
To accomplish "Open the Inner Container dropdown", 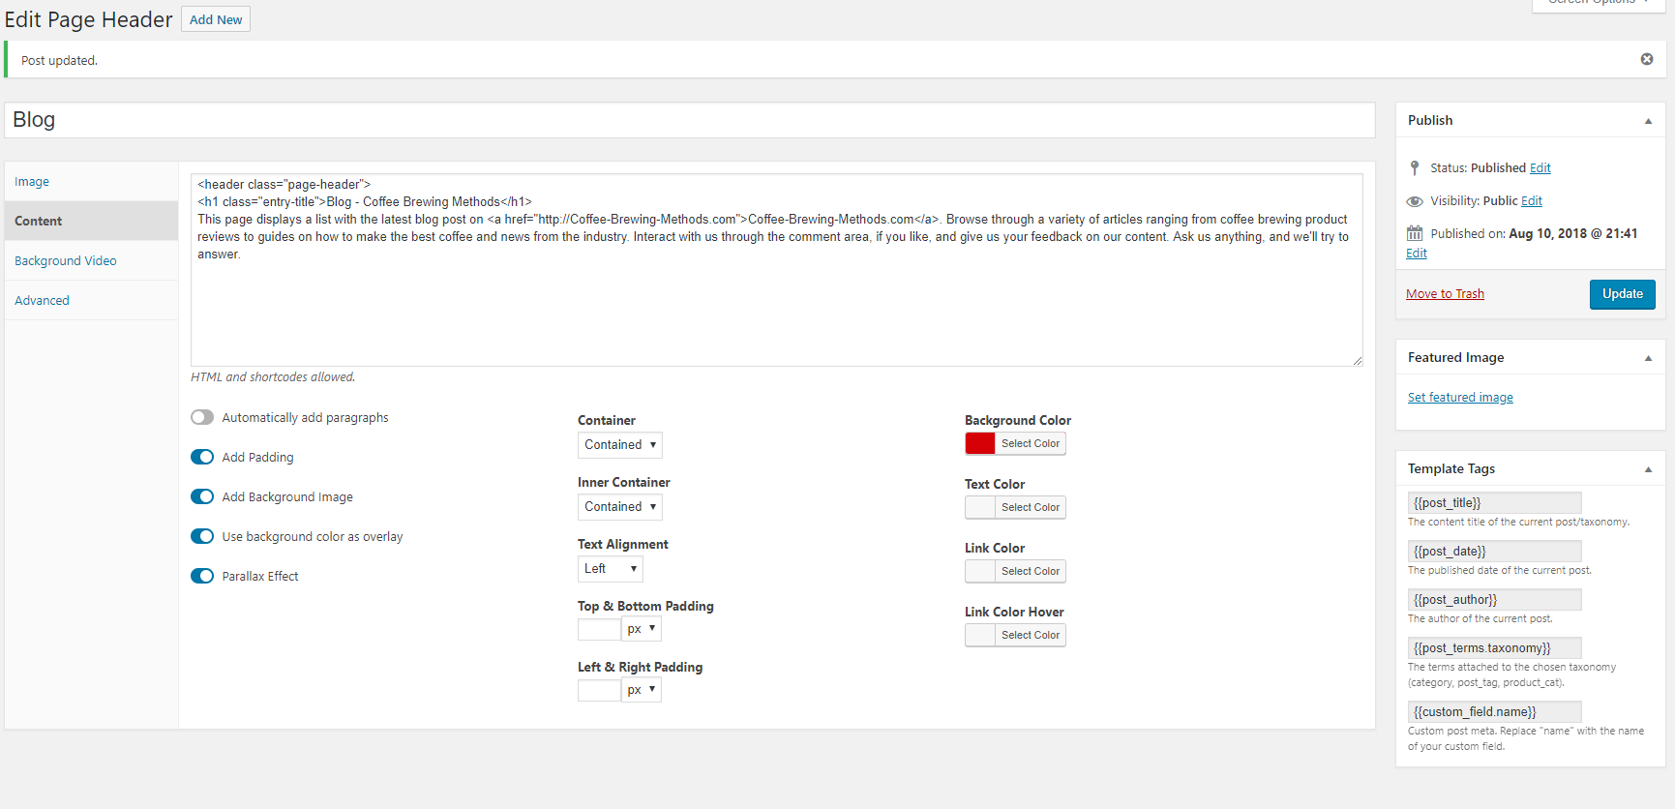I will point(620,507).
